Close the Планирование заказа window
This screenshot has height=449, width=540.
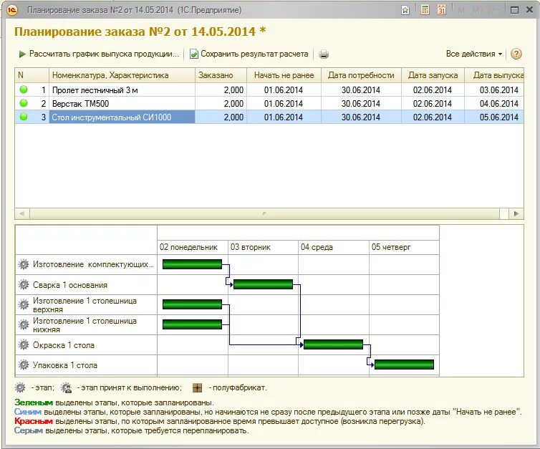point(530,10)
